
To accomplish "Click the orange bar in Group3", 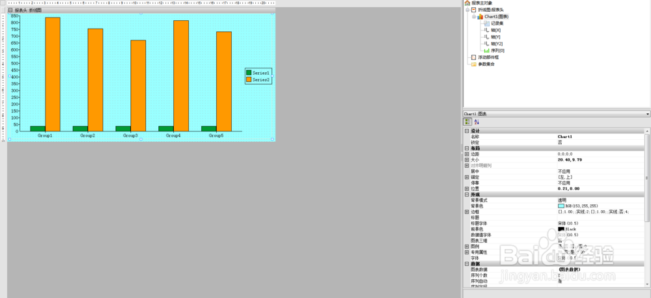I will [x=138, y=86].
